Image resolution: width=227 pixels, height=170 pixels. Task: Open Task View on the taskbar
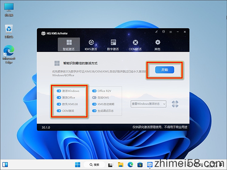111,165
